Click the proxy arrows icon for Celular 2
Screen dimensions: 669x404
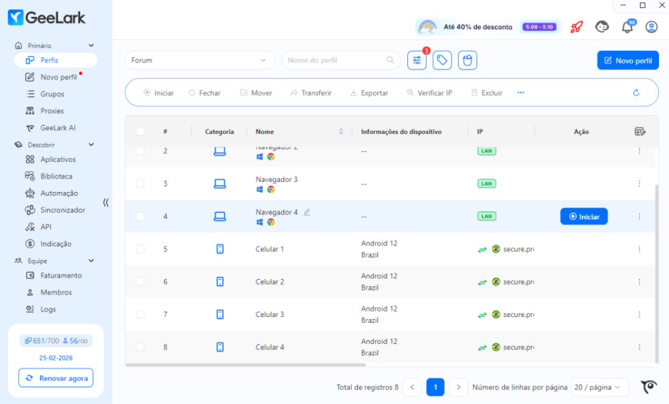click(x=482, y=282)
